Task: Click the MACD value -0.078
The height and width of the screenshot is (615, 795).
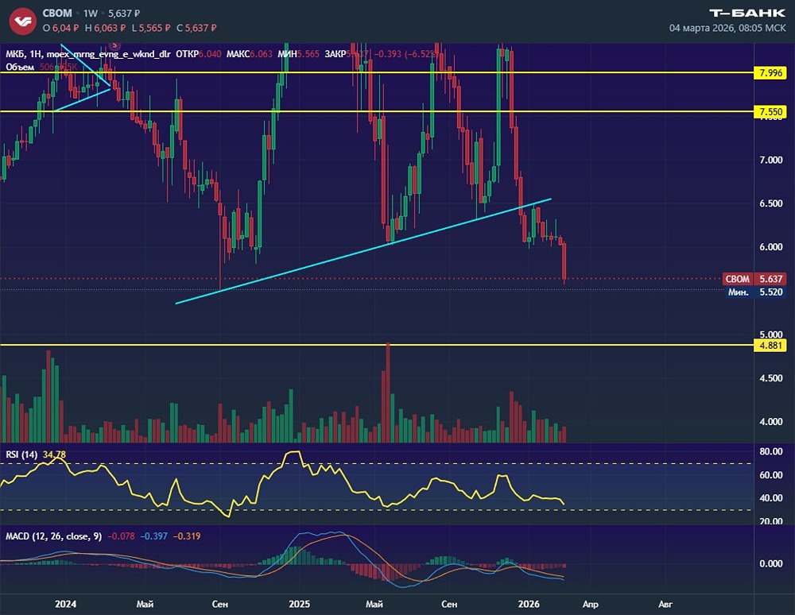Action: pyautogui.click(x=122, y=536)
